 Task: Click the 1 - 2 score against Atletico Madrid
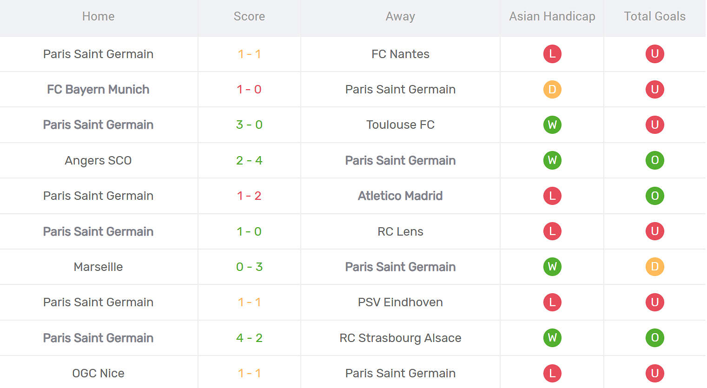pos(249,196)
